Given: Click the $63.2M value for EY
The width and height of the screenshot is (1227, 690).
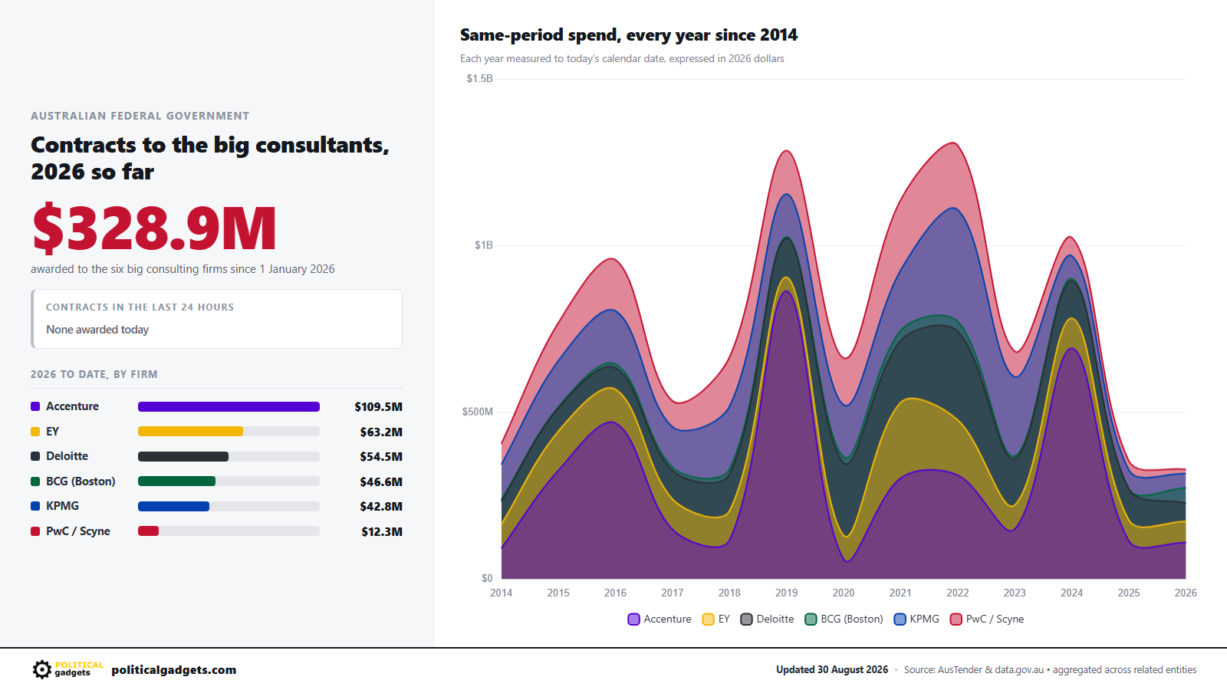Looking at the screenshot, I should (x=381, y=432).
